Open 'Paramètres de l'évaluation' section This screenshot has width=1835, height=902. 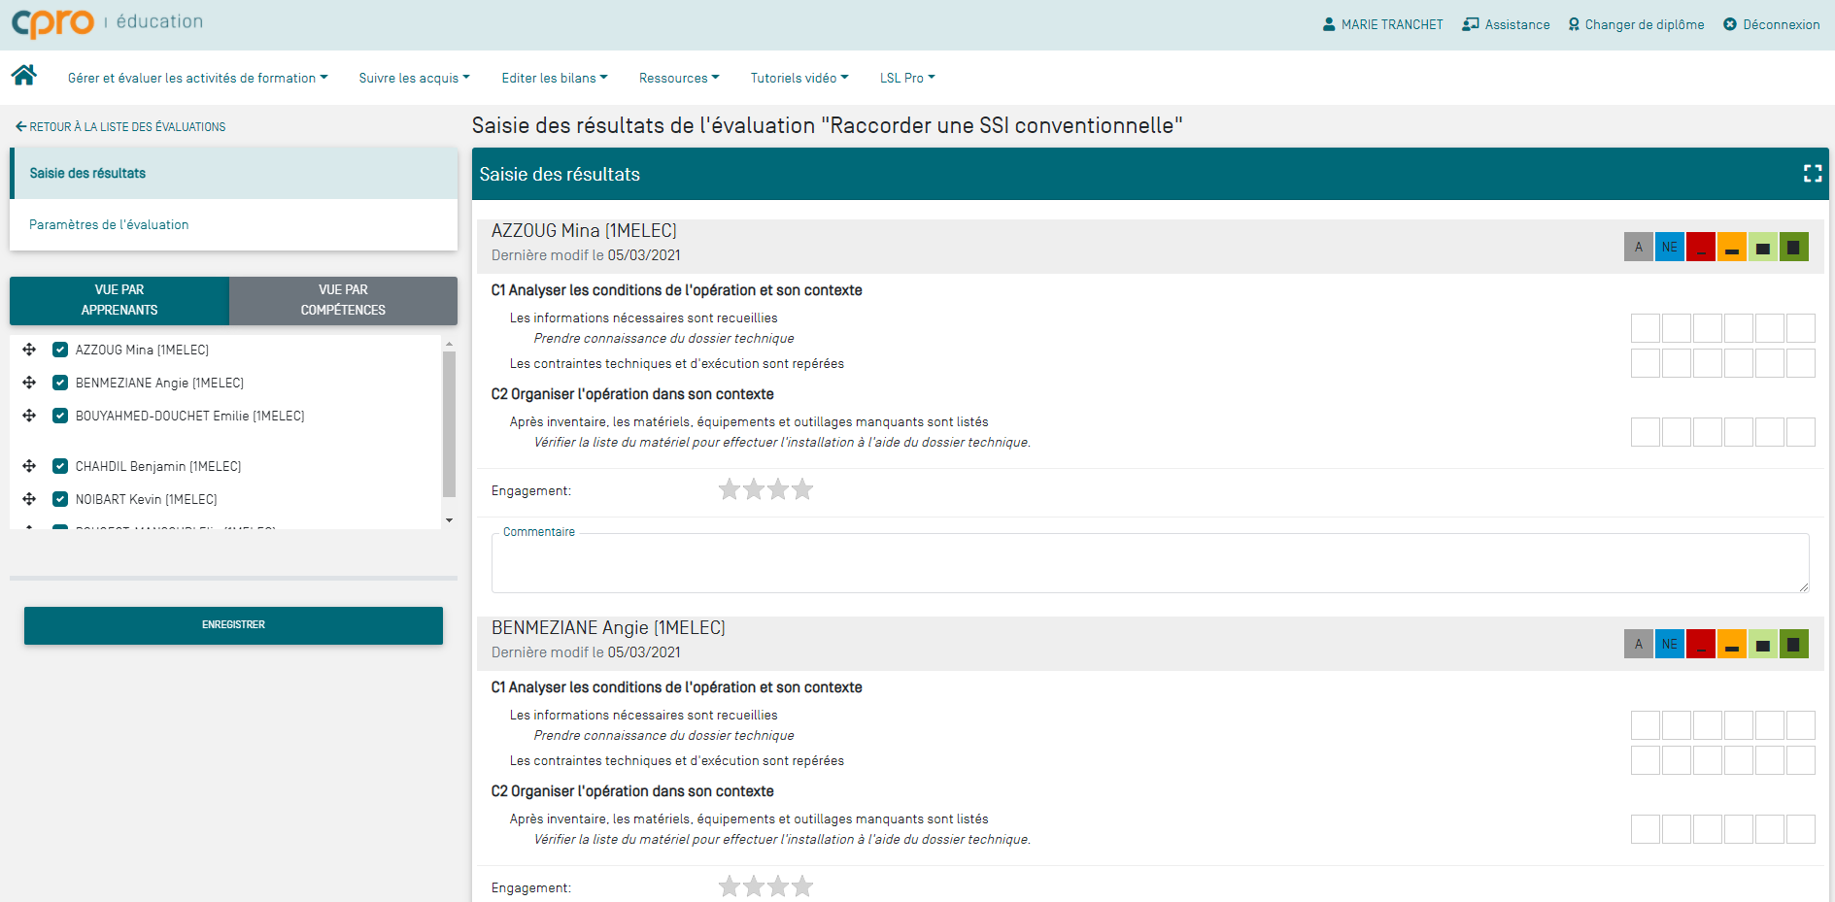[109, 224]
